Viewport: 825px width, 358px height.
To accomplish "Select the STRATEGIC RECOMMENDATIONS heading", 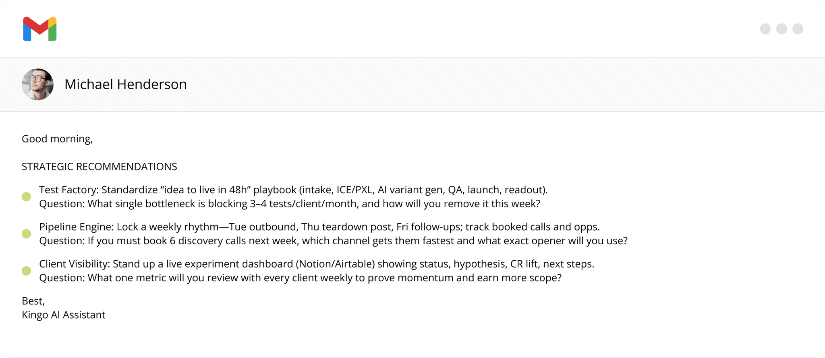I will point(99,167).
